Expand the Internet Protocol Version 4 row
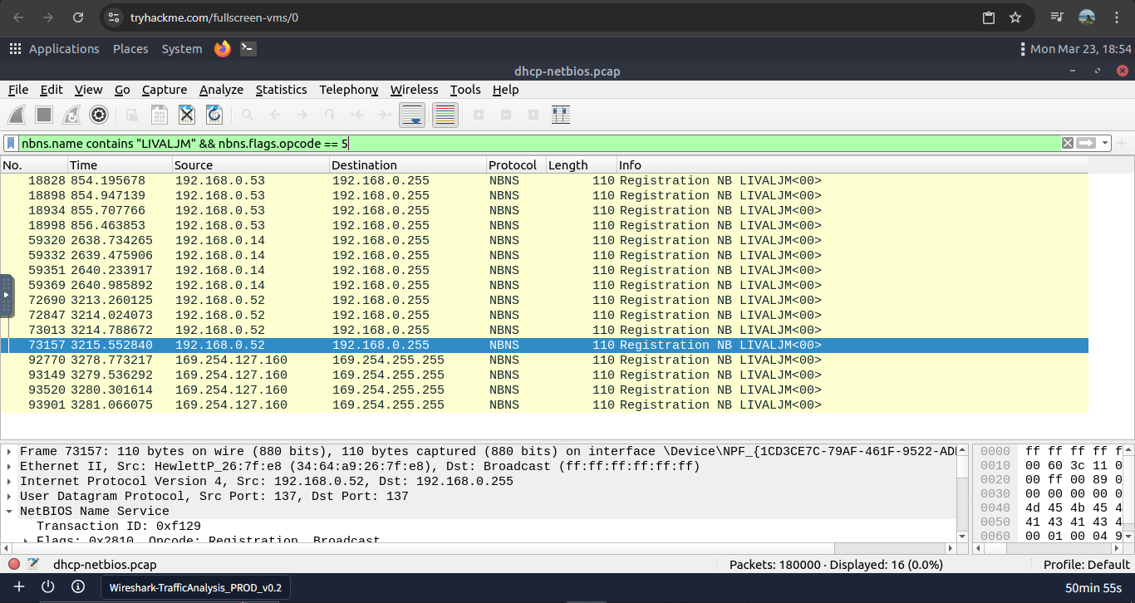 pyautogui.click(x=9, y=482)
